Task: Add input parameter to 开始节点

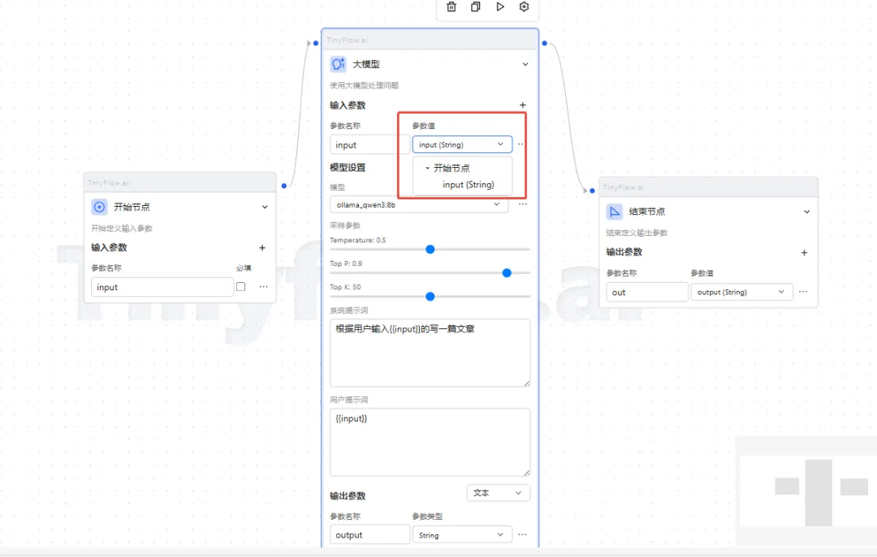Action: (x=262, y=248)
